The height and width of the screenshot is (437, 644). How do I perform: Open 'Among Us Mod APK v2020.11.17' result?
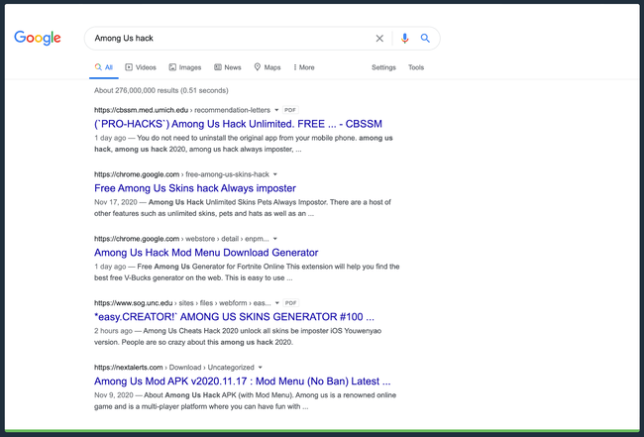243,382
